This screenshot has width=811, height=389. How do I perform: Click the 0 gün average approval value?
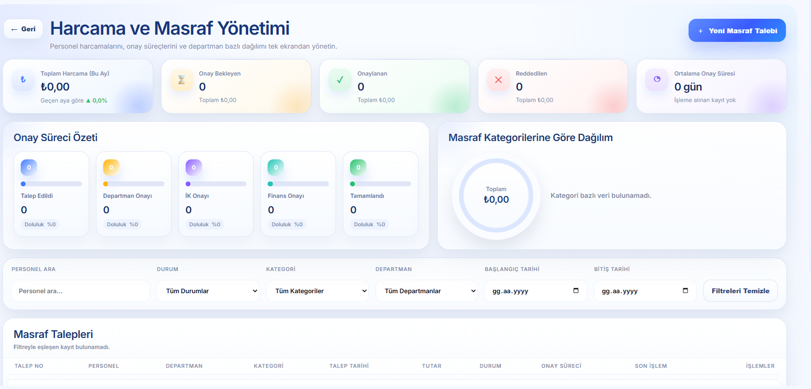pos(688,87)
